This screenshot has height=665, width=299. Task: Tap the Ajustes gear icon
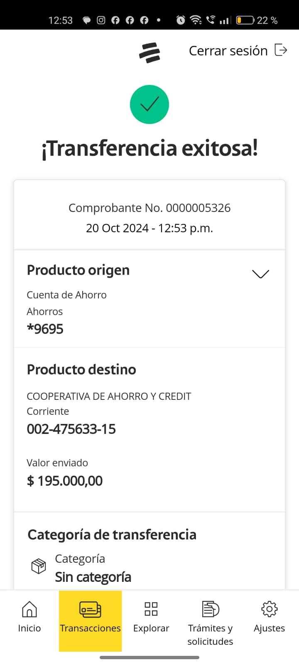coord(269,609)
